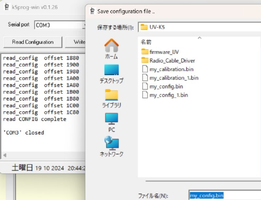The image size is (261, 200).
Task: Open the save location UV-K5 dropdown
Action: 199,27
